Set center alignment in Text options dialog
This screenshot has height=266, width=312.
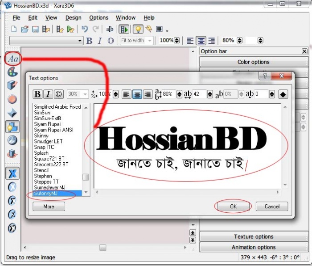pos(137,94)
